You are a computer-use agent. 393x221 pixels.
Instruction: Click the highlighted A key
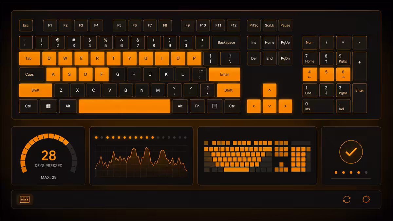53,74
